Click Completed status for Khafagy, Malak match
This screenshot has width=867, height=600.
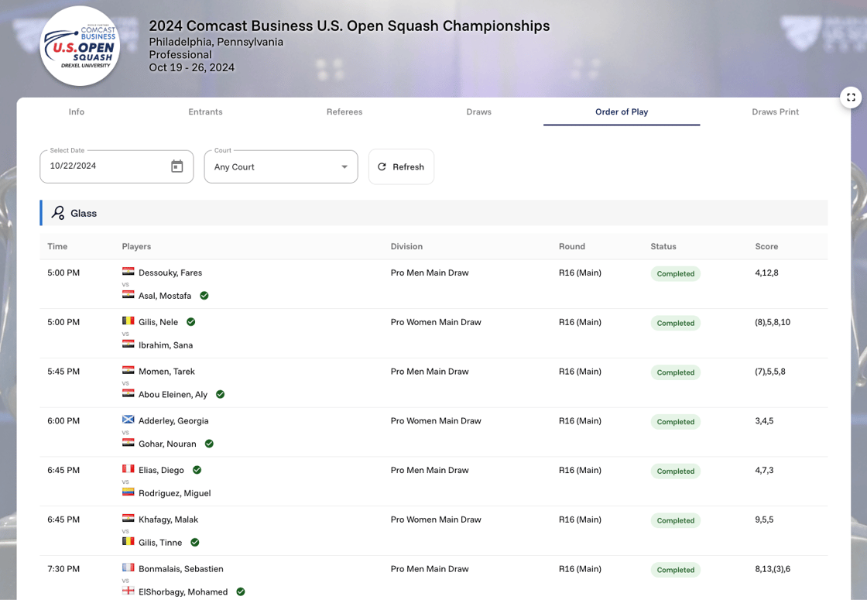point(675,520)
